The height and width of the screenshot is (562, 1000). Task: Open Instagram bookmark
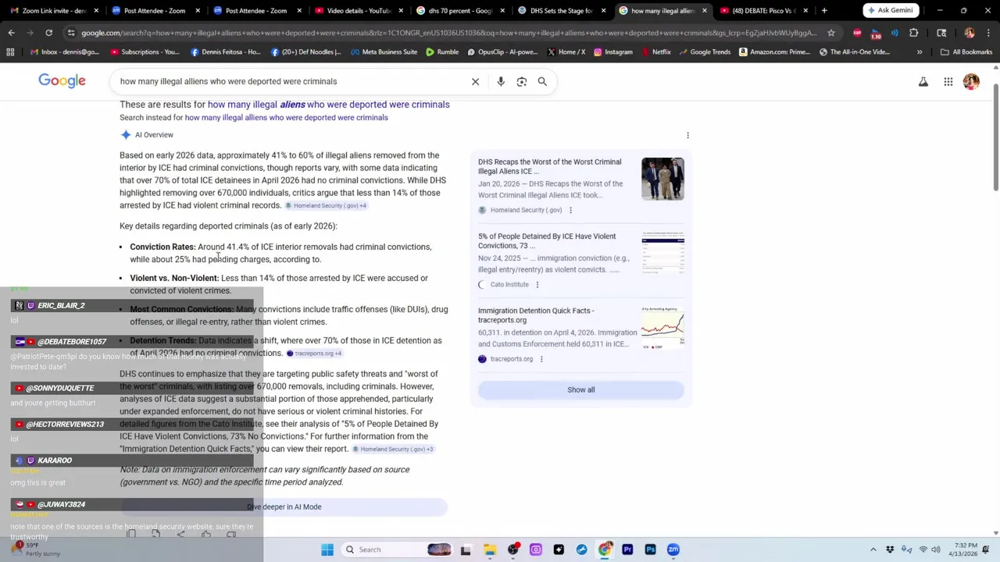[612, 52]
